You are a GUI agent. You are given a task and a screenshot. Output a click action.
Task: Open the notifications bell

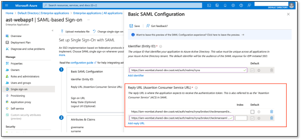coord(225,5)
